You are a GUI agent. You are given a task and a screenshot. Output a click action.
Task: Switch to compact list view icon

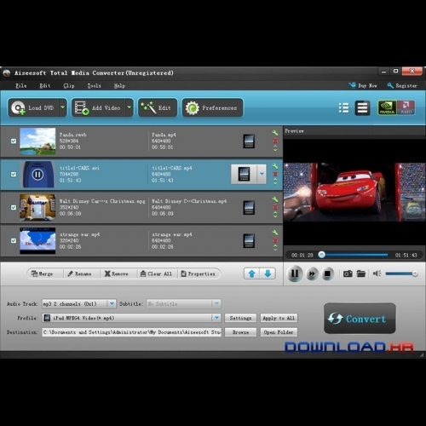point(362,108)
